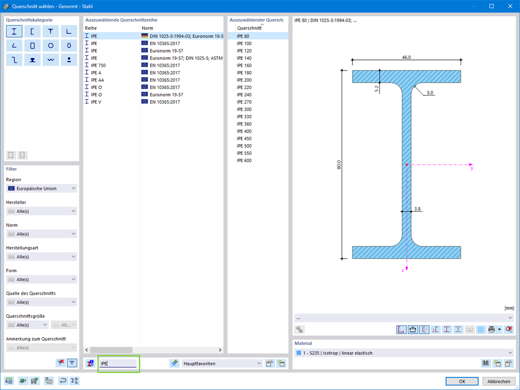Image resolution: width=520 pixels, height=390 pixels.
Task: Select the rail section category icon
Action: click(32, 60)
